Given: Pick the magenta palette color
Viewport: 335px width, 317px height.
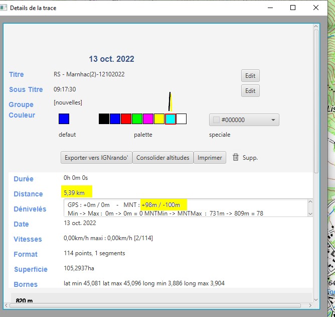Looking at the screenshot, I should (148, 119).
